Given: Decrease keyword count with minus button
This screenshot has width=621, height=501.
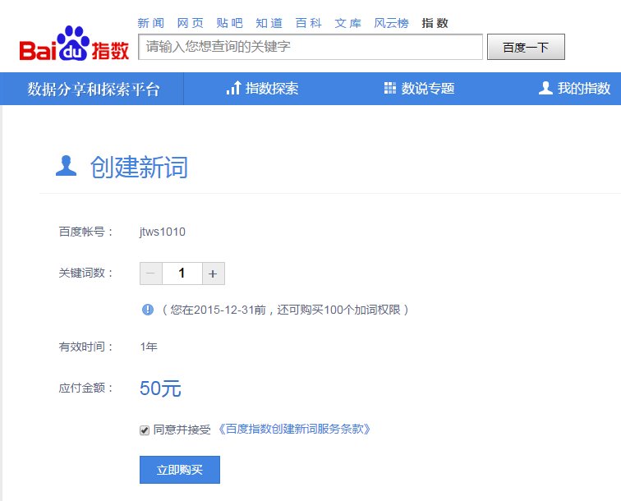Looking at the screenshot, I should [x=151, y=273].
